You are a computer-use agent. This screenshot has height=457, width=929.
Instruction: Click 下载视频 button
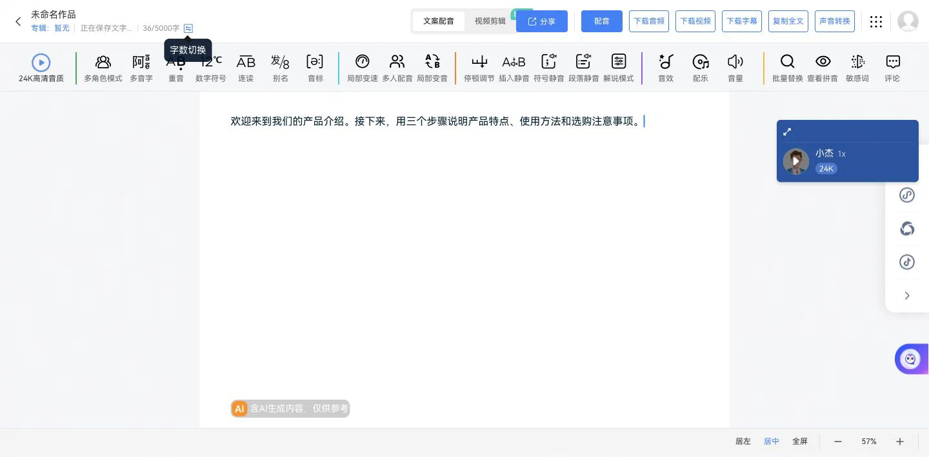pos(695,21)
